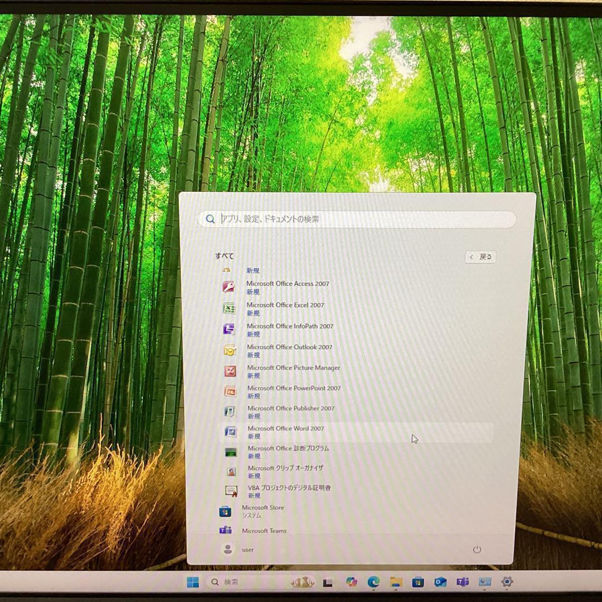Open File Explorer from the taskbar
This screenshot has width=602, height=602.
pyautogui.click(x=395, y=581)
